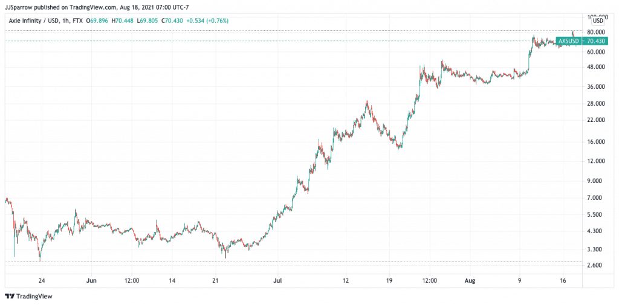Click the '21' date label on time axis

[x=216, y=281]
